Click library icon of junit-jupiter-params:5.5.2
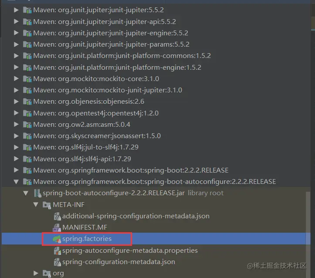The width and height of the screenshot is (315, 278). coord(27,44)
